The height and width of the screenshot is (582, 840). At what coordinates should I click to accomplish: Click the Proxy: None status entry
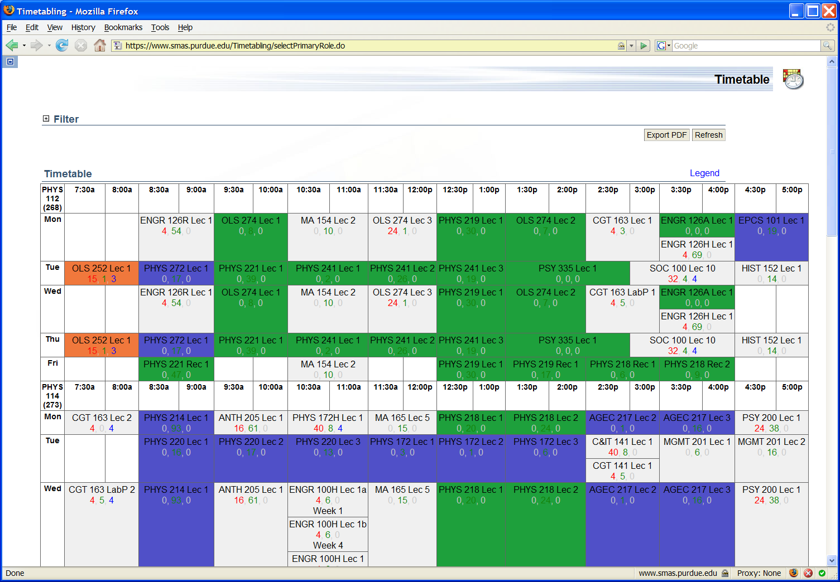click(x=759, y=573)
